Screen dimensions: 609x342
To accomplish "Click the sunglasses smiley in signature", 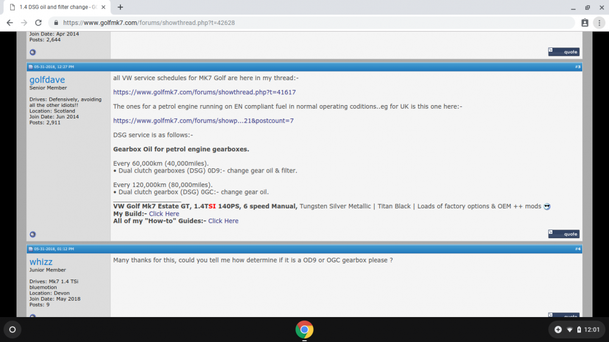I will pyautogui.click(x=547, y=207).
